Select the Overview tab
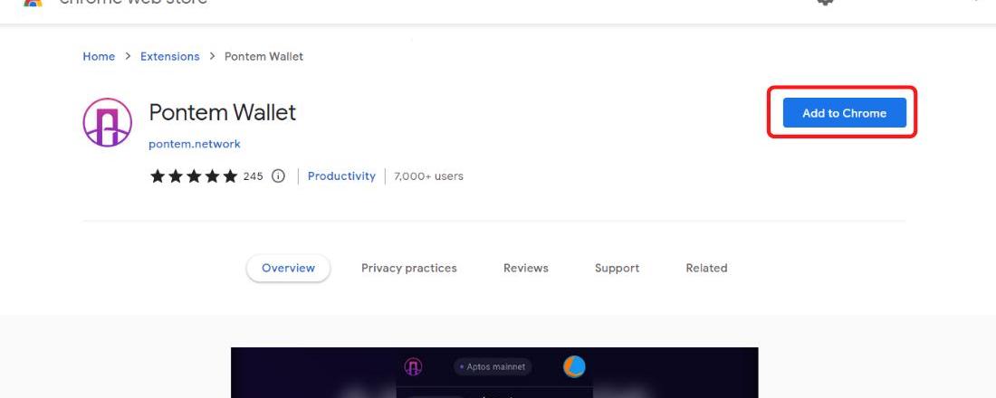This screenshot has height=398, width=996. point(288,268)
